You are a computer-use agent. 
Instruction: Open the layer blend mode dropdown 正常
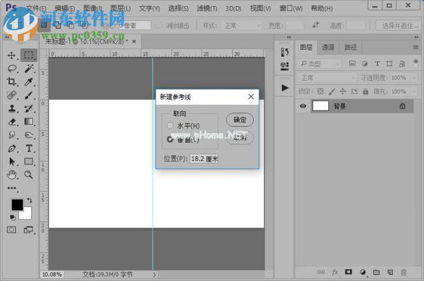click(327, 78)
